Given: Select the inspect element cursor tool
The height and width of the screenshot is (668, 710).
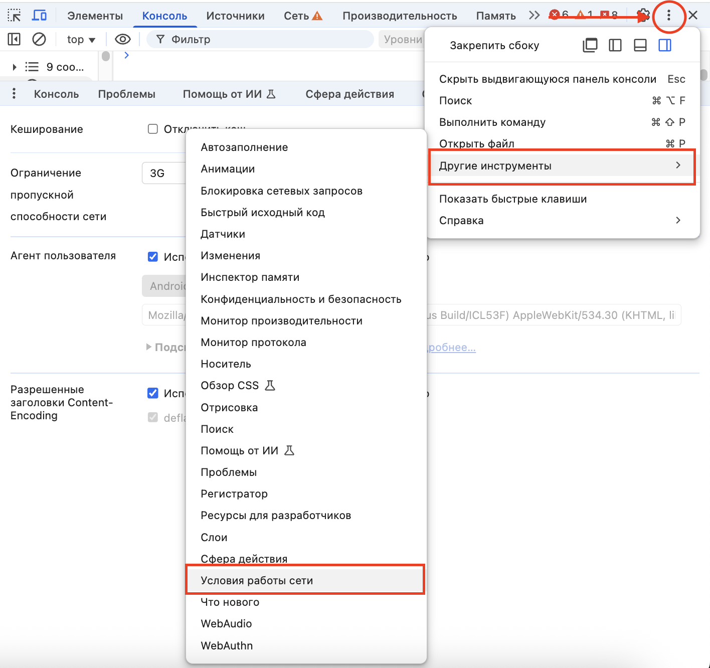Looking at the screenshot, I should 14,15.
